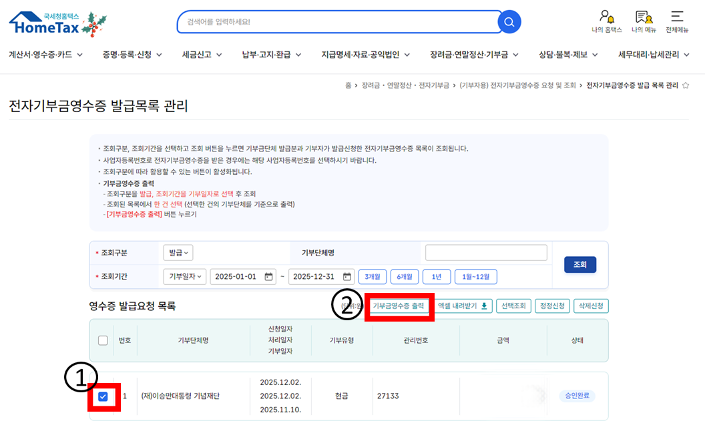This screenshot has height=425, width=705.
Task: Click the 기부단체명 input field
Action: click(x=485, y=253)
